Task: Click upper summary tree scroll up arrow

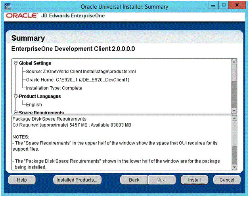Action: 234,62
